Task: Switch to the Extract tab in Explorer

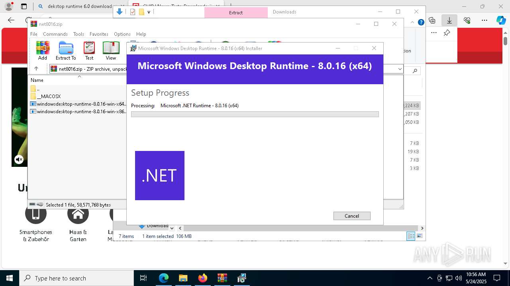Action: (x=236, y=12)
